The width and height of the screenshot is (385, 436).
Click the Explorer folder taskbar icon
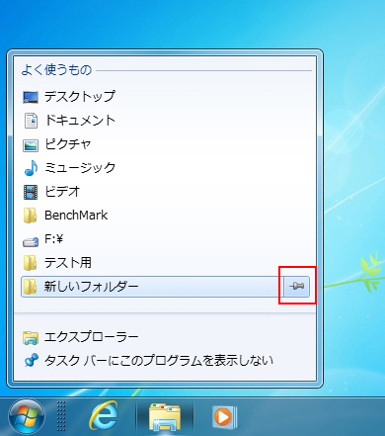(165, 417)
